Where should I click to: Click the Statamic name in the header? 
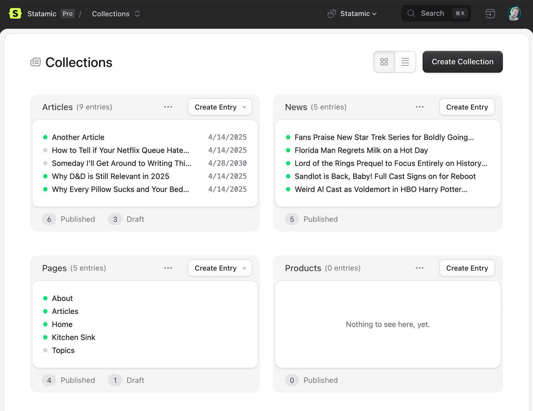tap(42, 14)
